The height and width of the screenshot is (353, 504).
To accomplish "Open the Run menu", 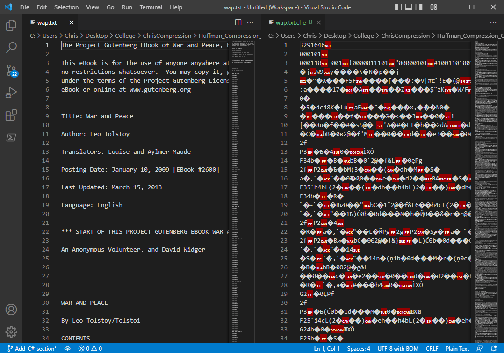I will click(x=127, y=7).
